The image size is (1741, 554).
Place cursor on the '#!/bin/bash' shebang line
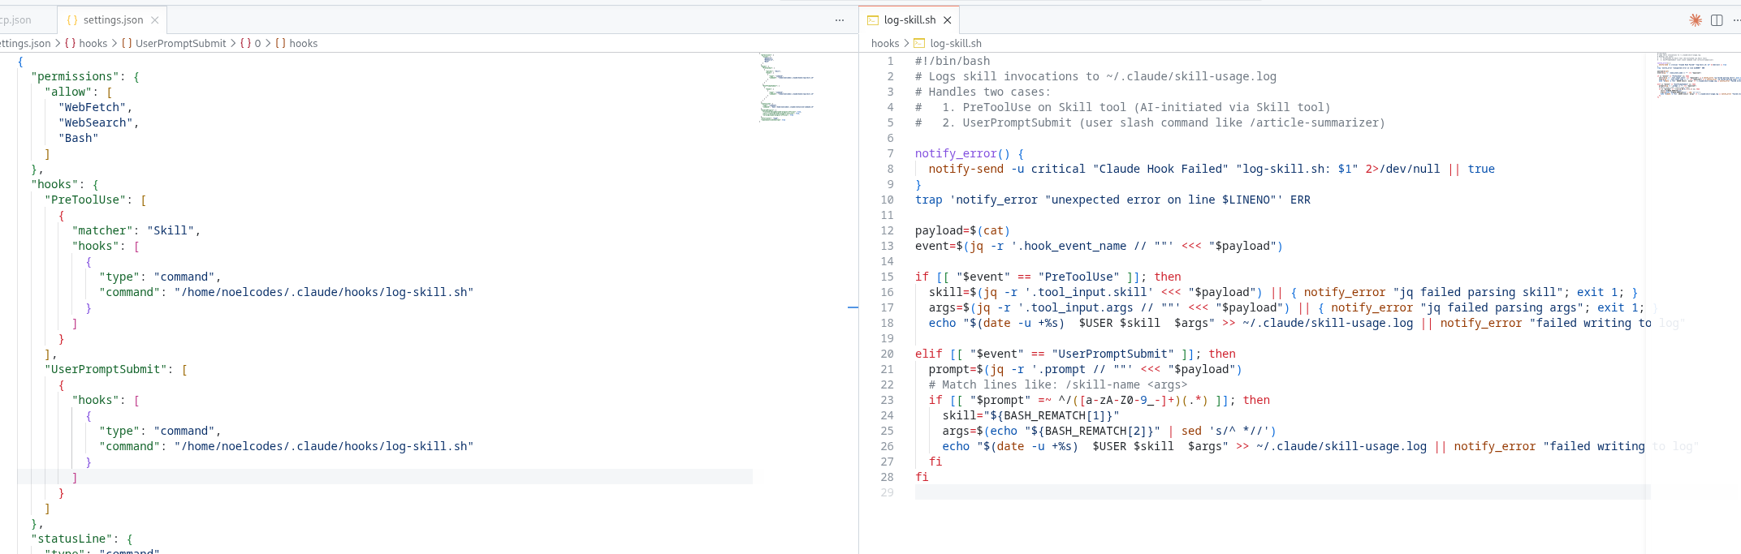pos(953,61)
